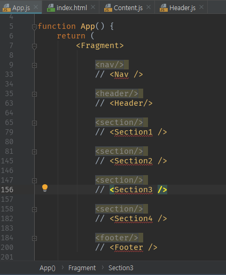226x275 pixels.
Task: Expand the folded nav block on line 9
Action: pos(34,65)
